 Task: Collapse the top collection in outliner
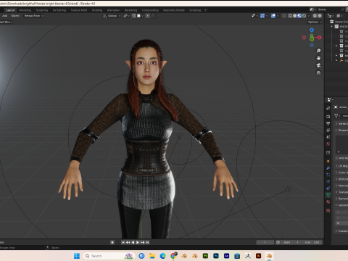click(x=331, y=27)
